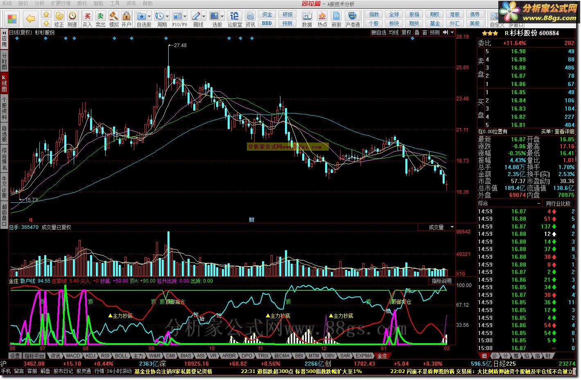Click the 设置 indicator settings button
This screenshot has width=581, height=380.
click(15, 356)
